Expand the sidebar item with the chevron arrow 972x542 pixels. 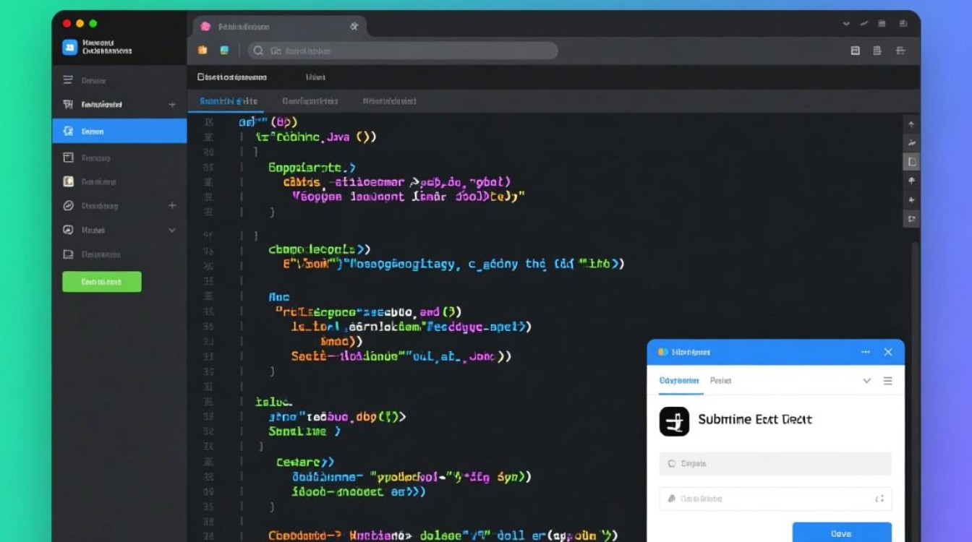172,230
